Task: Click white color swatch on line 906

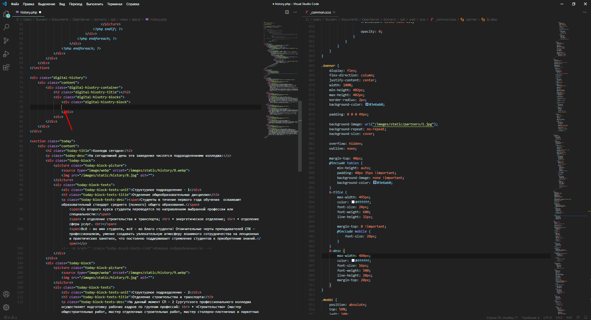Action: [x=353, y=261]
